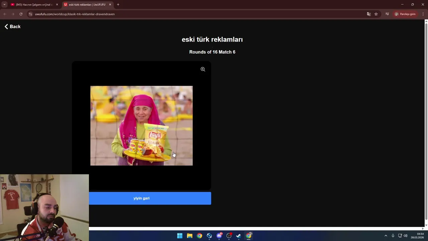Click the uwufufu.com address bar URL

75,14
